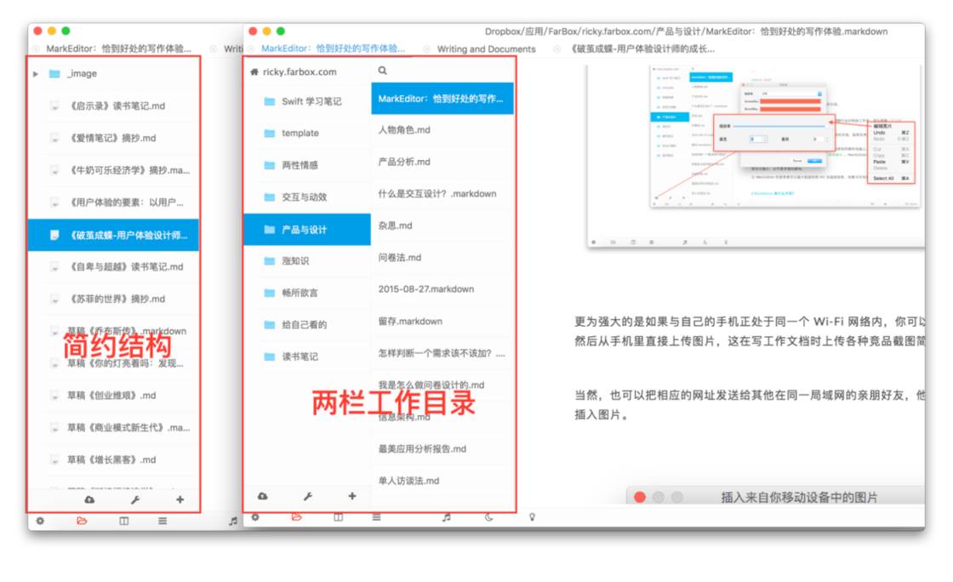Click the home icon beside ricky.farbox.com

click(254, 71)
